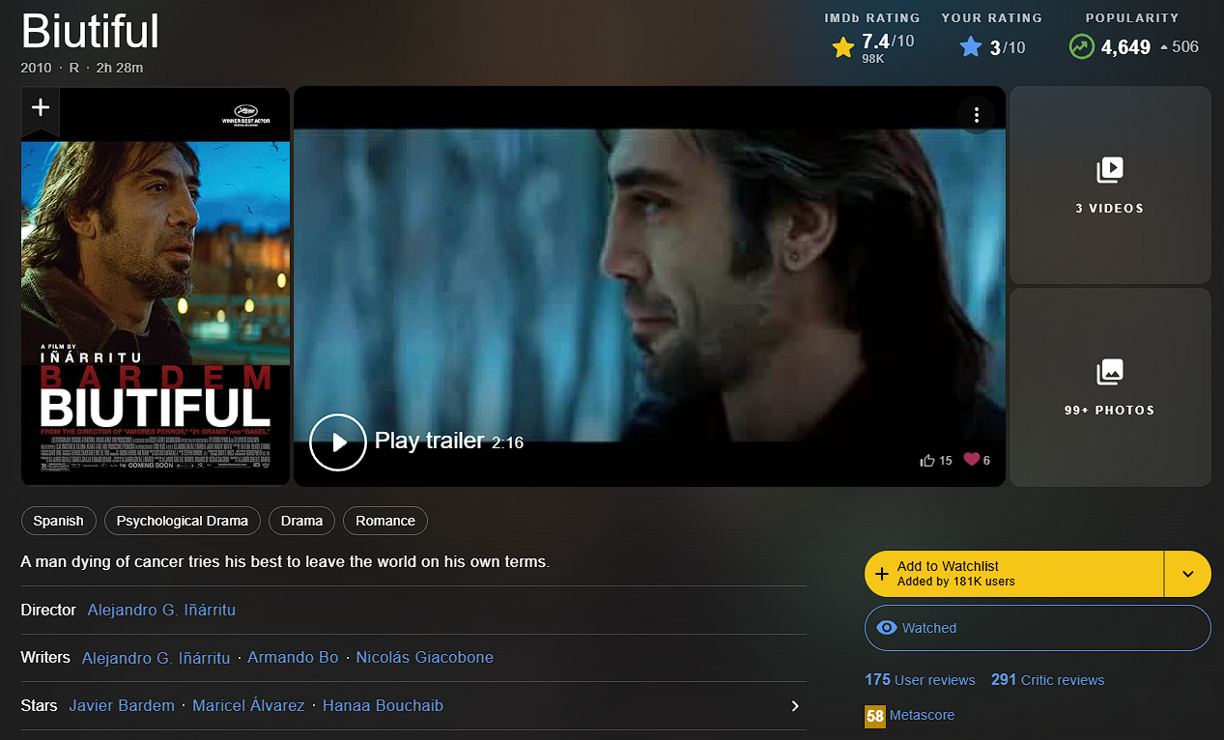Screen dimensions: 1224x740
Task: Change your rating via the blue star
Action: tap(971, 46)
